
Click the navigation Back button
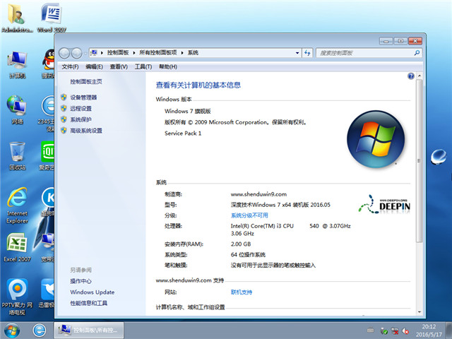[64, 53]
